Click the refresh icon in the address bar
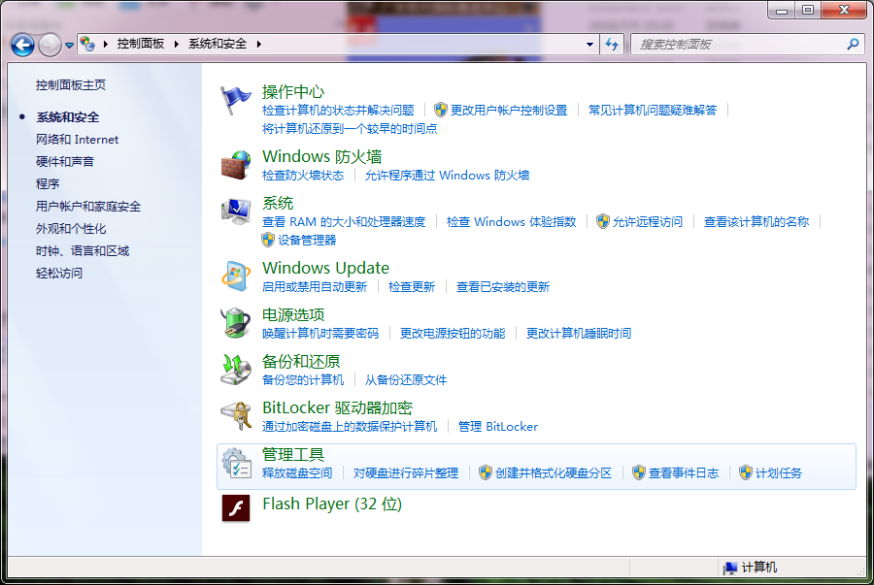This screenshot has width=874, height=585. (621, 45)
